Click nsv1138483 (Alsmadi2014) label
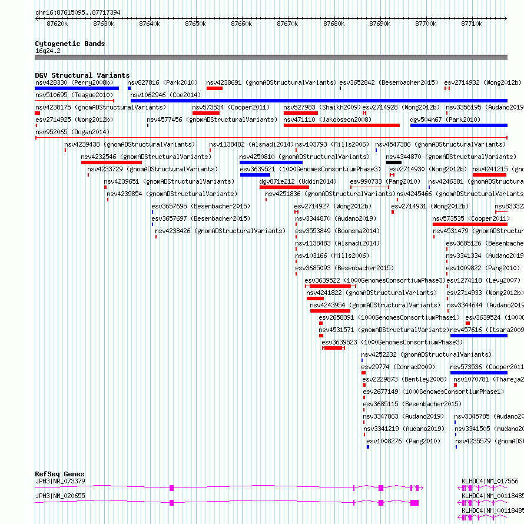The image size is (524, 524). tap(337, 243)
